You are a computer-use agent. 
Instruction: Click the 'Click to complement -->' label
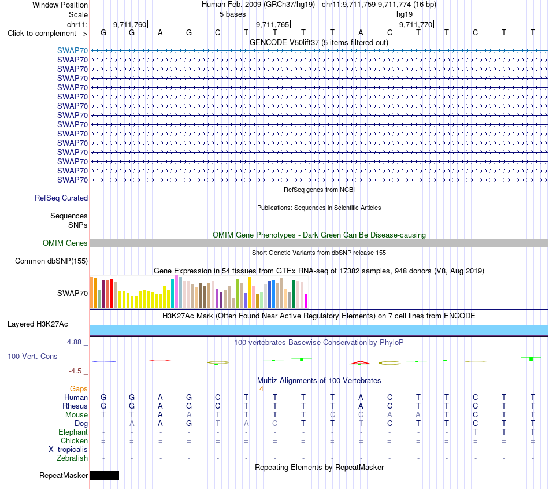point(47,34)
